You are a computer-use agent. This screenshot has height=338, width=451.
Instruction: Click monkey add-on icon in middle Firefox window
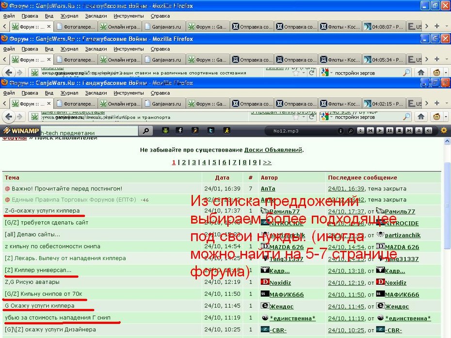[x=436, y=73]
